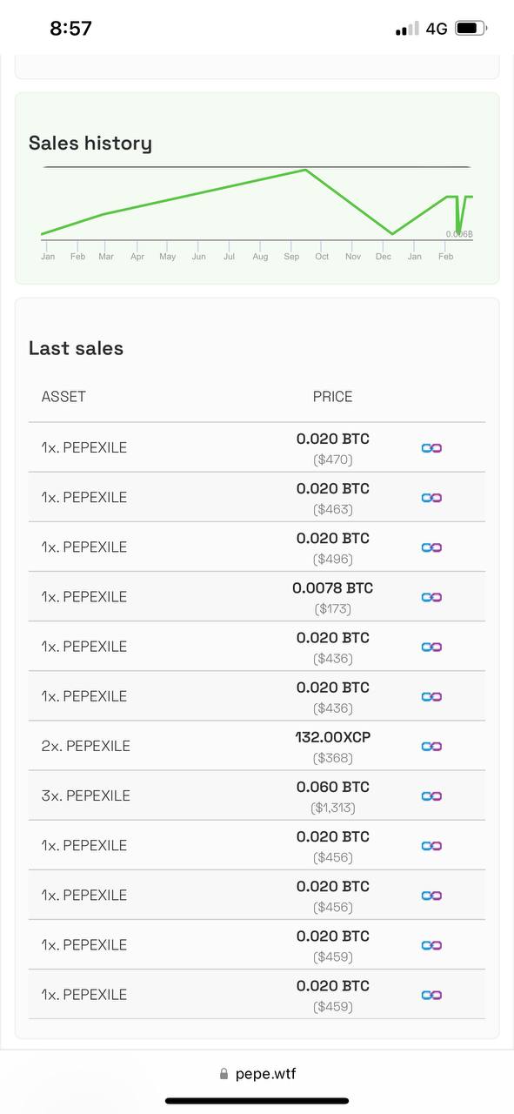Viewport: 514px width, 1114px height.
Task: Open transaction link icon for $496 sale
Action: [x=431, y=547]
